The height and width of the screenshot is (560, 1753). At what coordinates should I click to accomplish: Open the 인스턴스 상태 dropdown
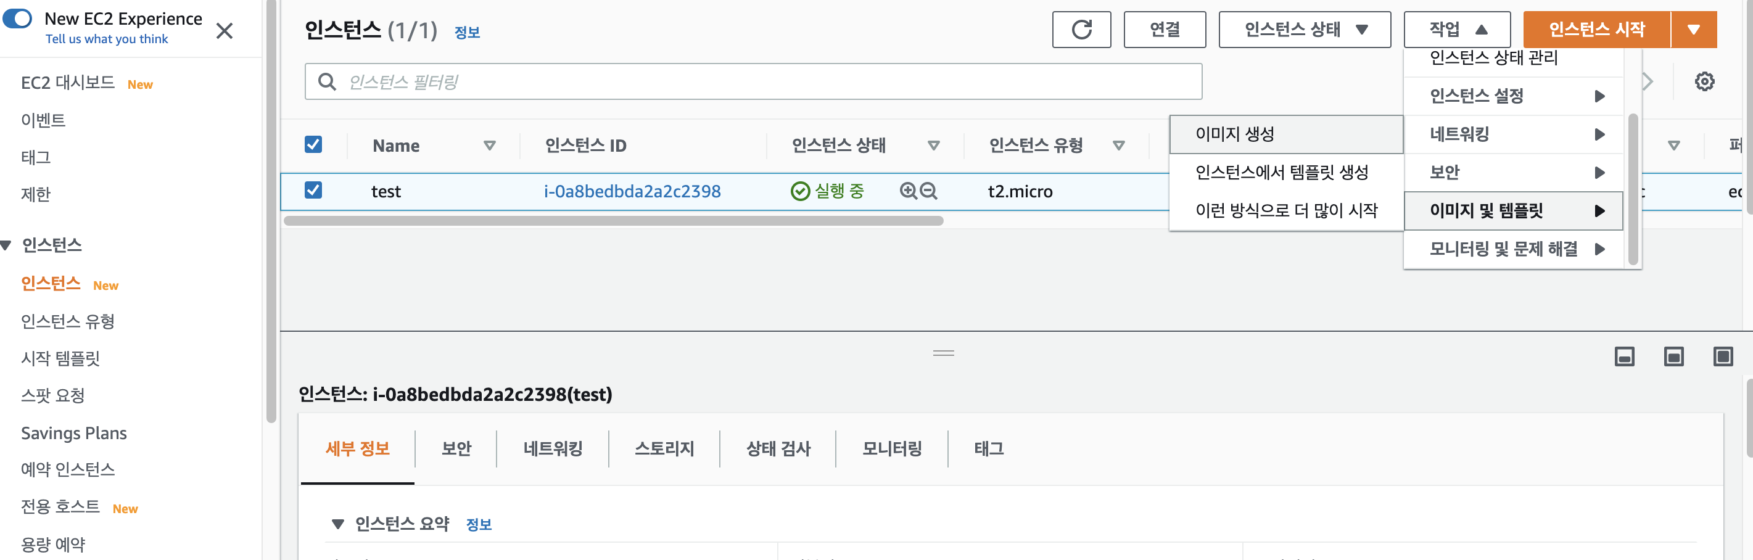point(1304,29)
